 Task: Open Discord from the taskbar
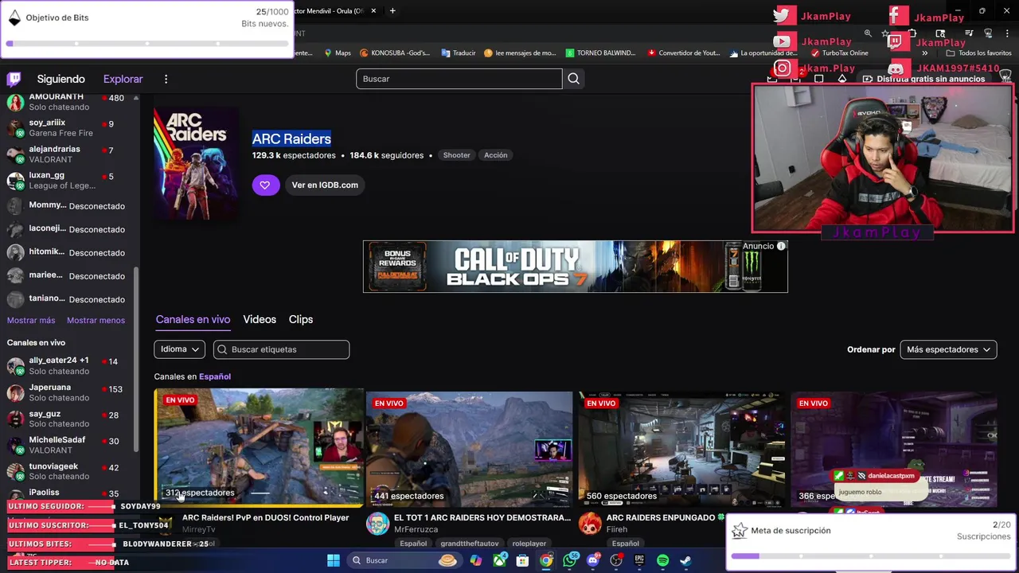[x=592, y=560]
